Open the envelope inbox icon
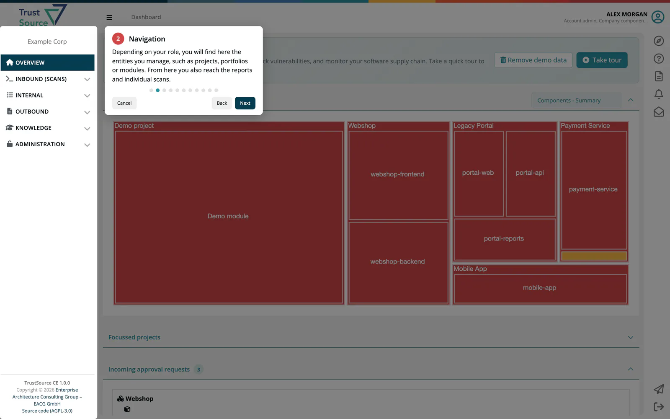 point(659,112)
